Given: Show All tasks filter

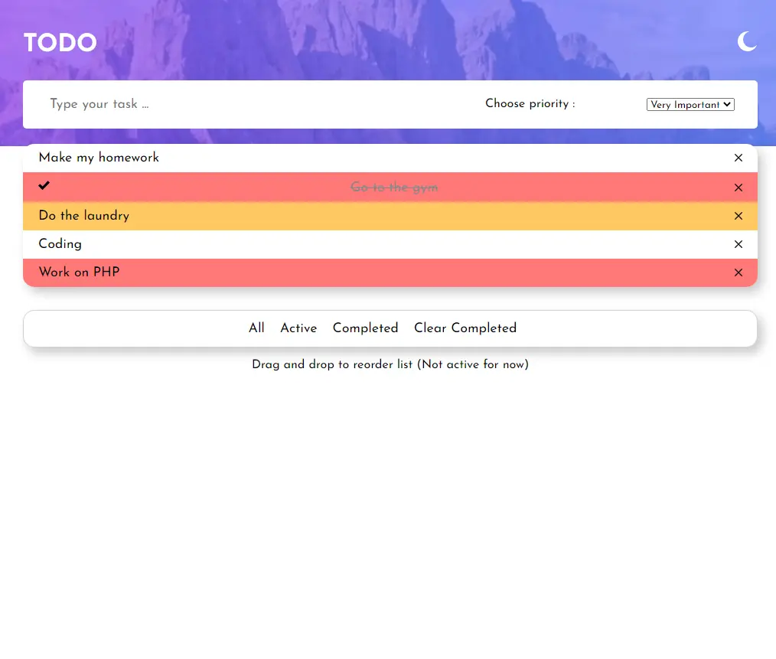Looking at the screenshot, I should click(x=256, y=328).
